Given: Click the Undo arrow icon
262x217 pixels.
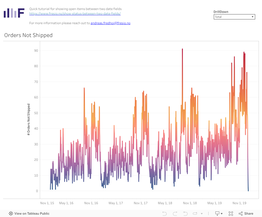Looking at the screenshot, I should 165,214.
